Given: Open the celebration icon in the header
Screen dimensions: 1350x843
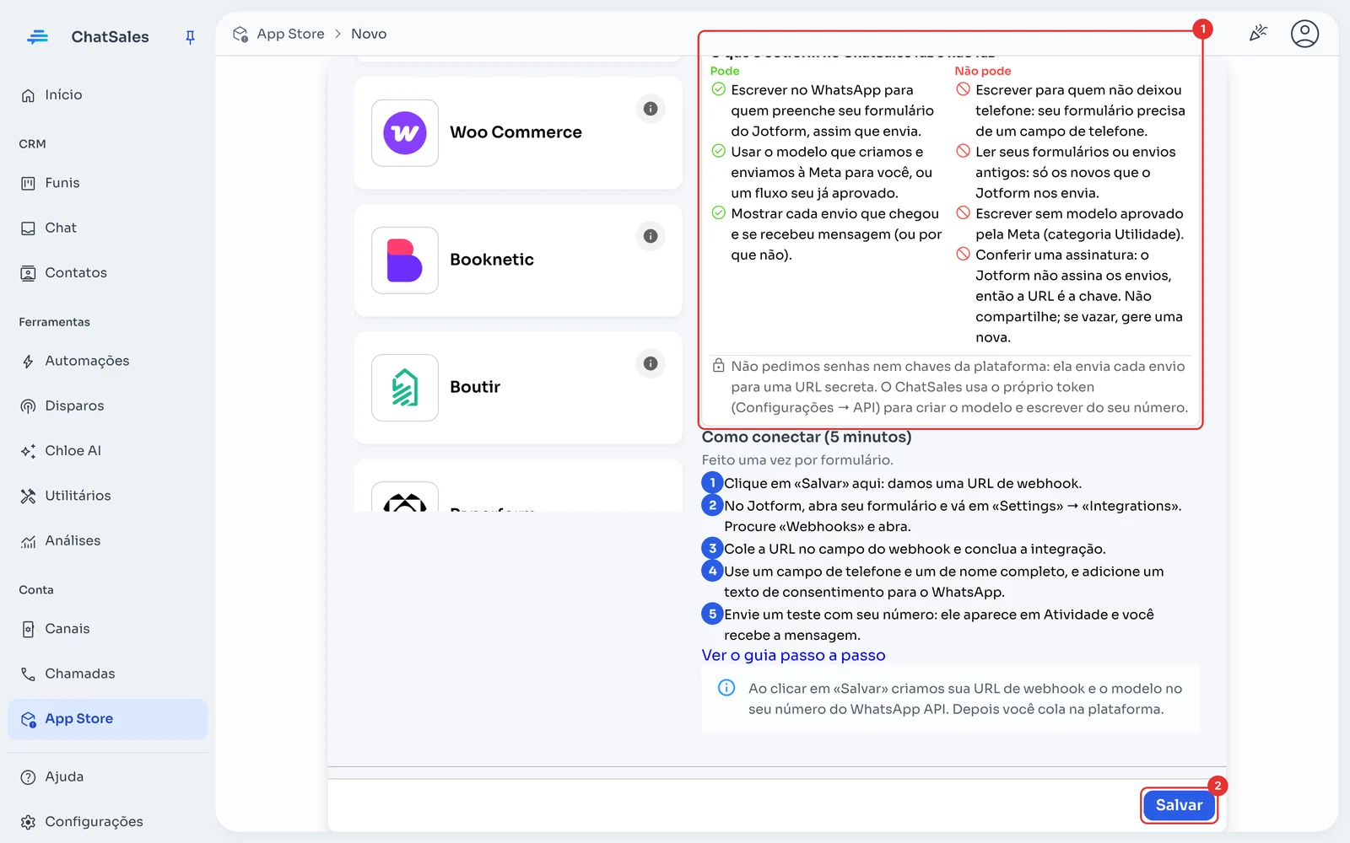Looking at the screenshot, I should [1258, 34].
